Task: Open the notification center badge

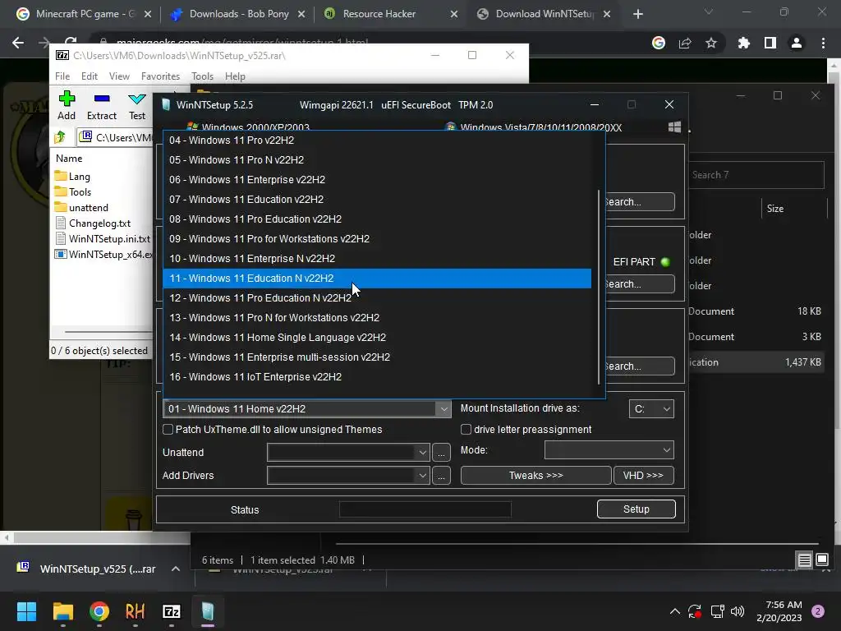Action: pos(818,611)
